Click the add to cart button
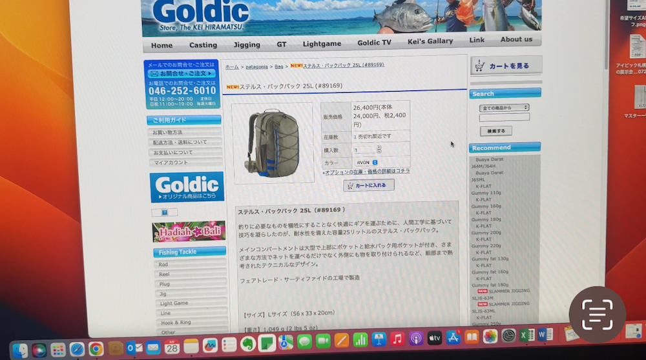Screen dimensions: 646x360 tap(369, 186)
